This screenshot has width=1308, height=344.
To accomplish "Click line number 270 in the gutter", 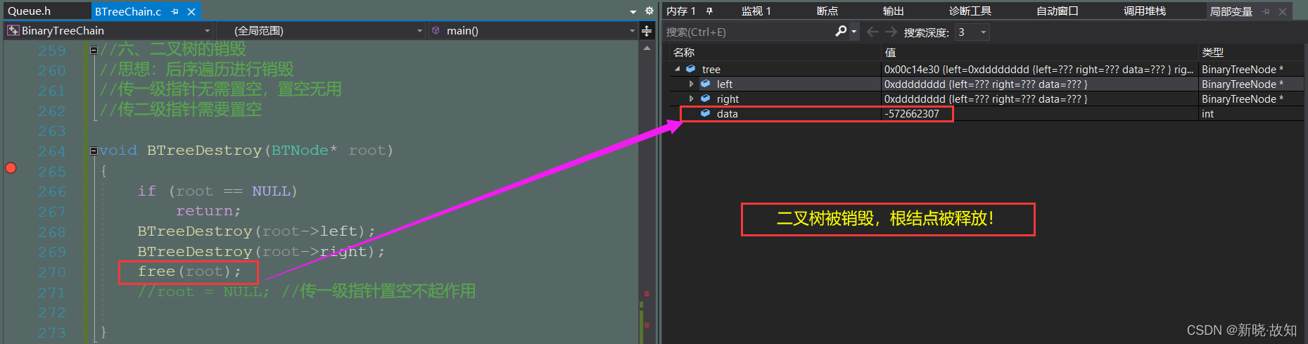I will [51, 272].
